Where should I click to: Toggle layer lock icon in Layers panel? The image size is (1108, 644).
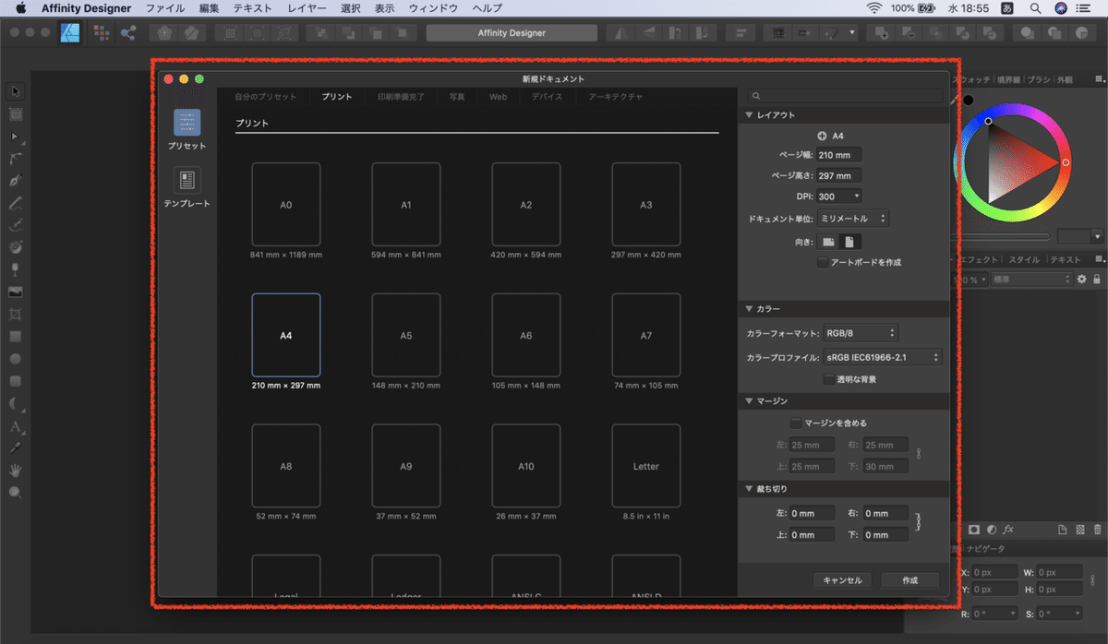point(1097,280)
